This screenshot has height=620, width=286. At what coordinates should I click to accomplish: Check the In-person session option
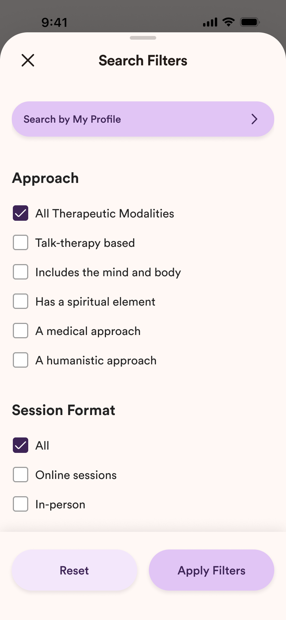click(21, 504)
